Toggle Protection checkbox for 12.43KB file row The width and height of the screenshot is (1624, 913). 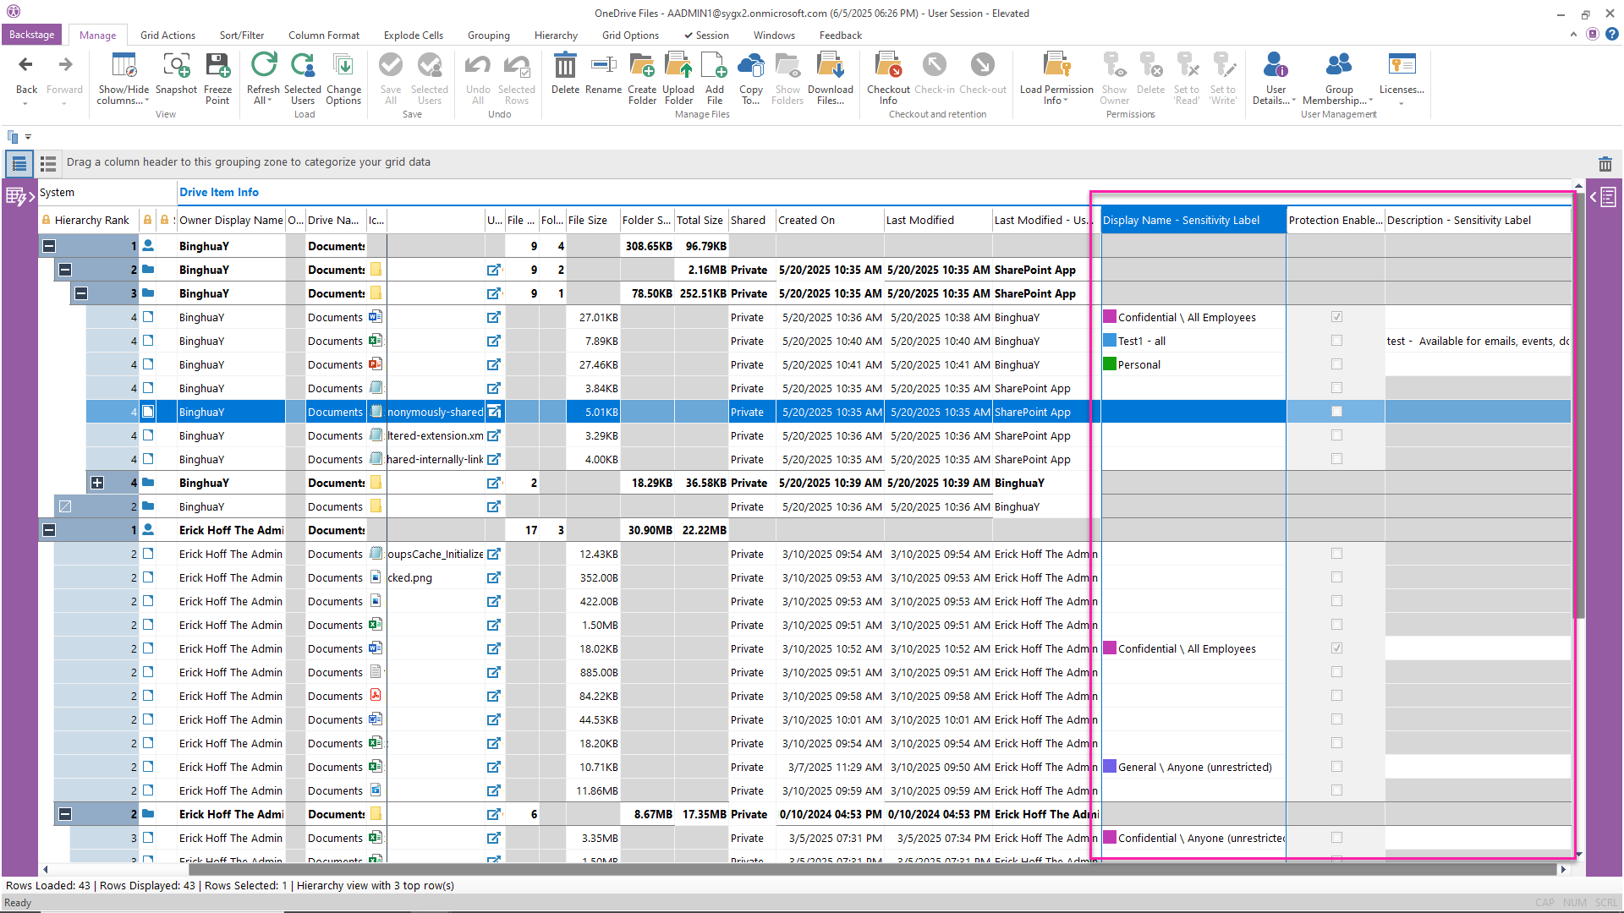pos(1336,554)
